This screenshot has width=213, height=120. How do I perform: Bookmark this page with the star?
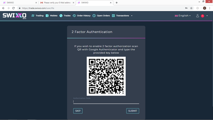click(x=191, y=8)
